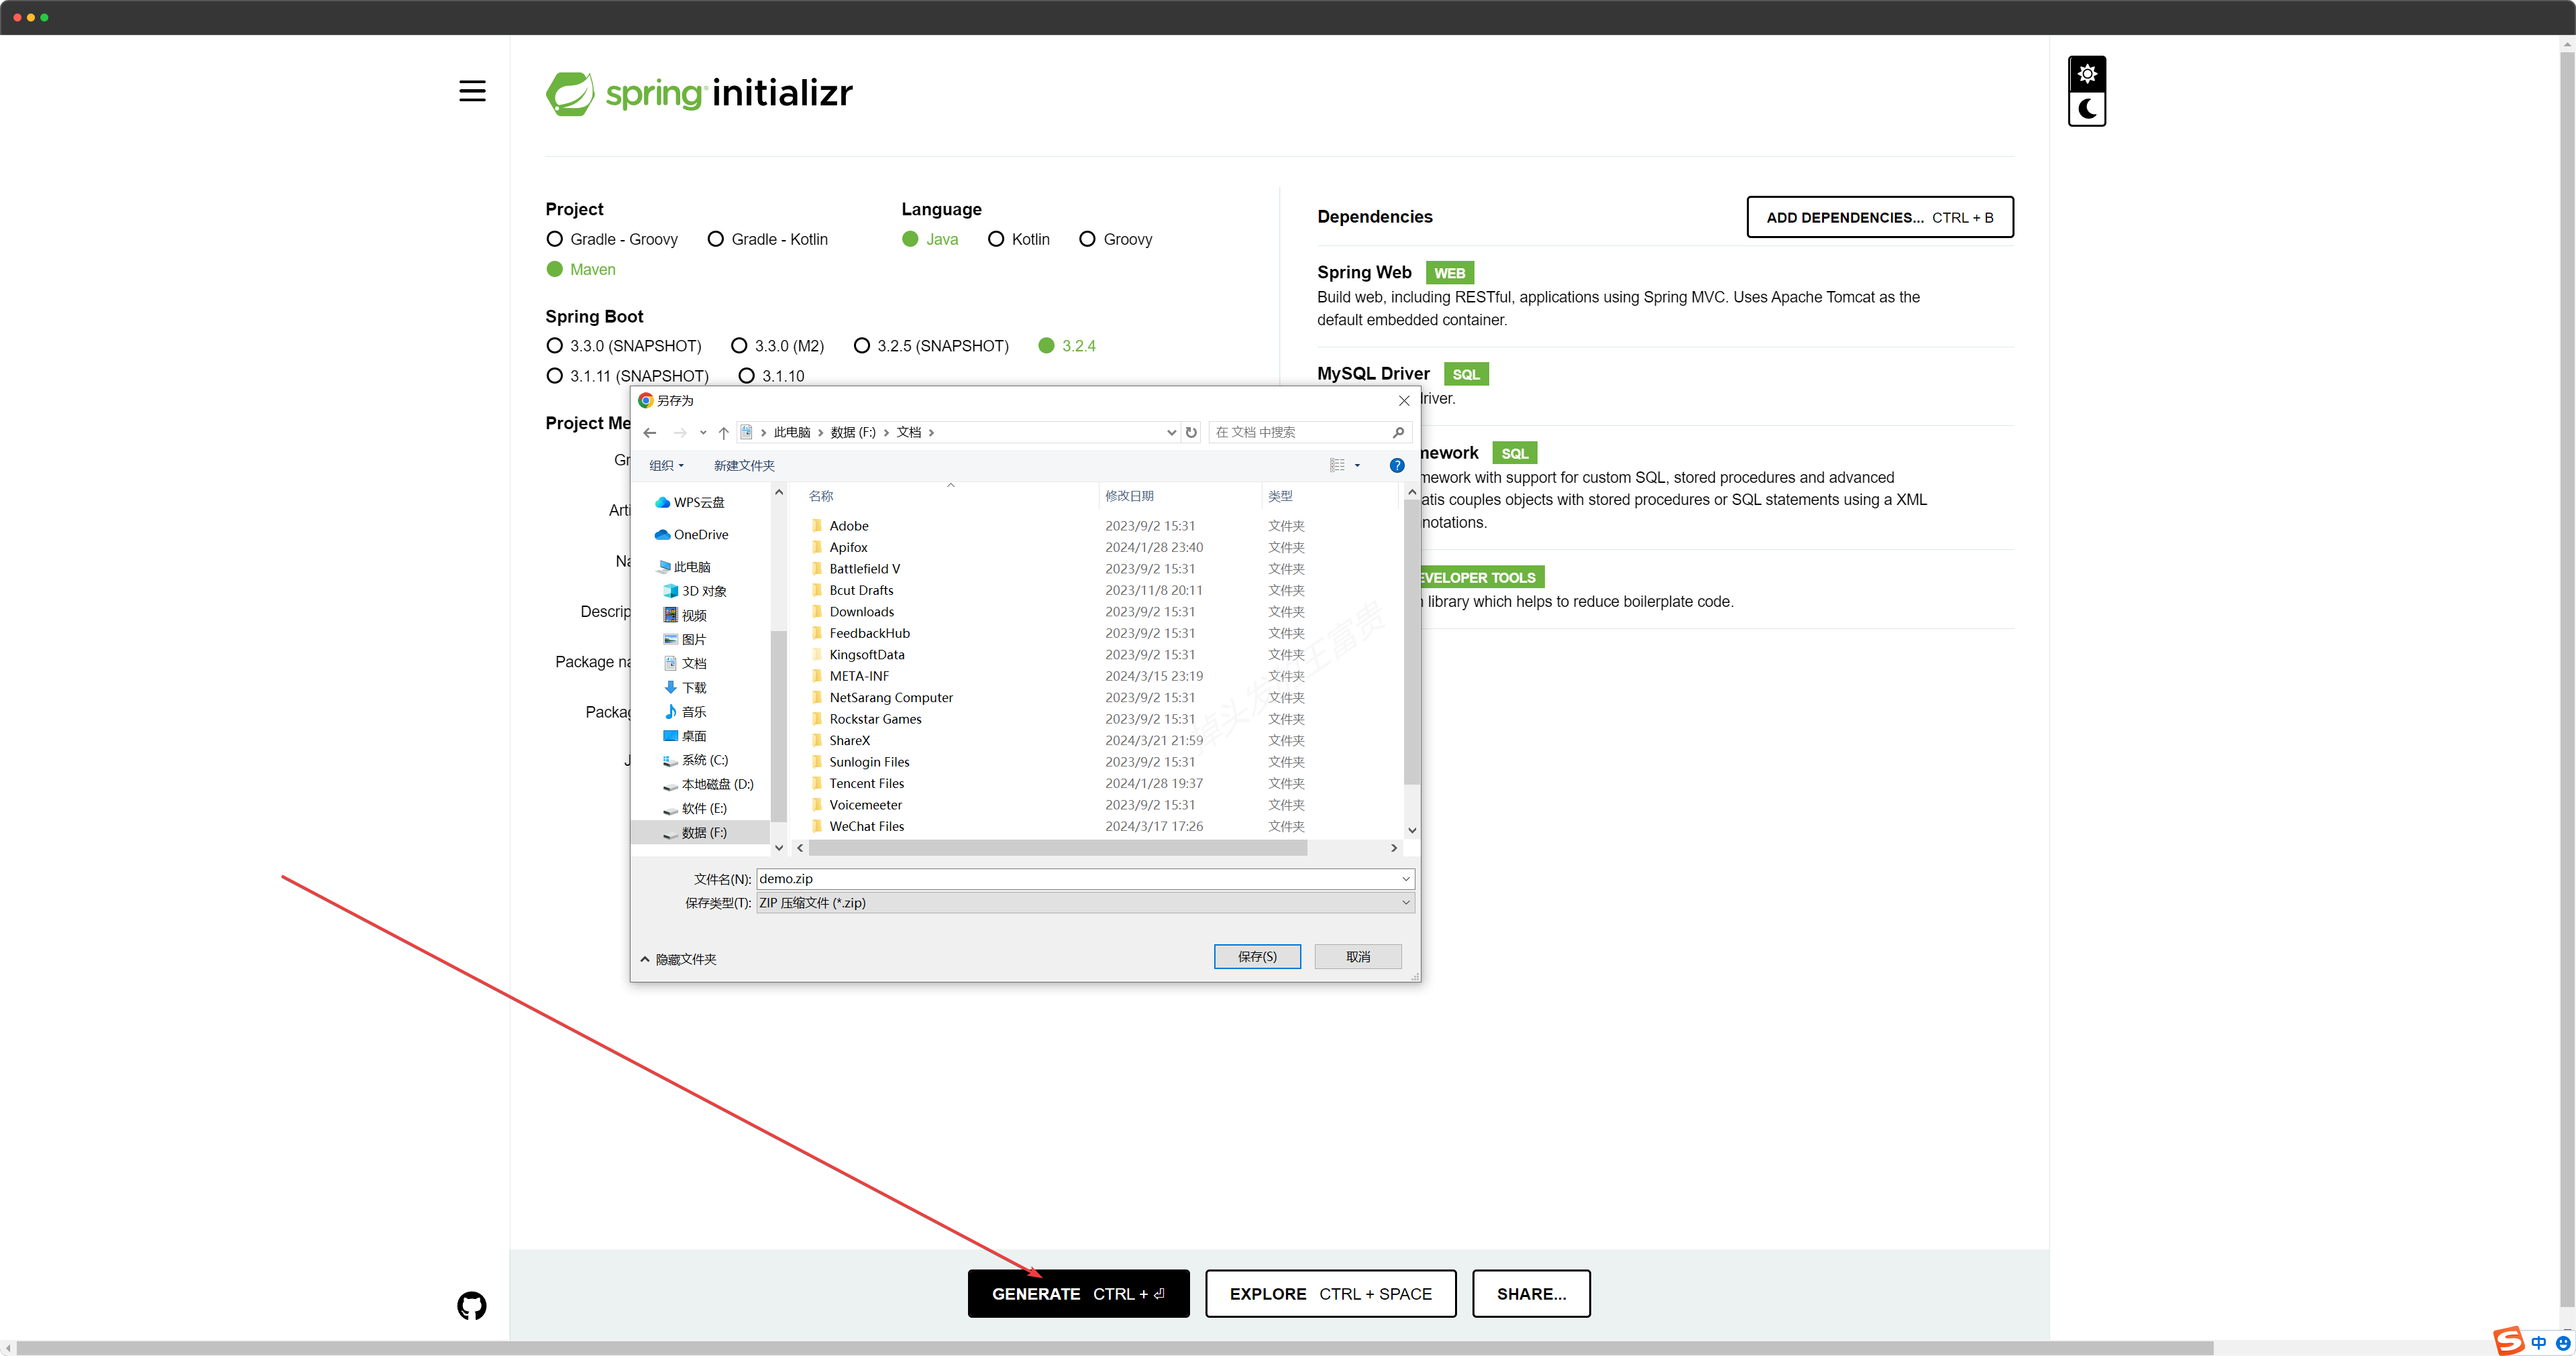The height and width of the screenshot is (1356, 2576).
Task: Select OneDrive in the navigation tree
Action: 700,534
